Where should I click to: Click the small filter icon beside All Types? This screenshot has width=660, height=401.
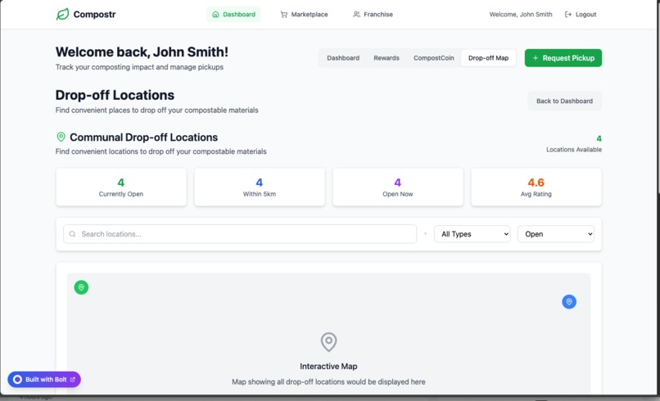tap(425, 234)
